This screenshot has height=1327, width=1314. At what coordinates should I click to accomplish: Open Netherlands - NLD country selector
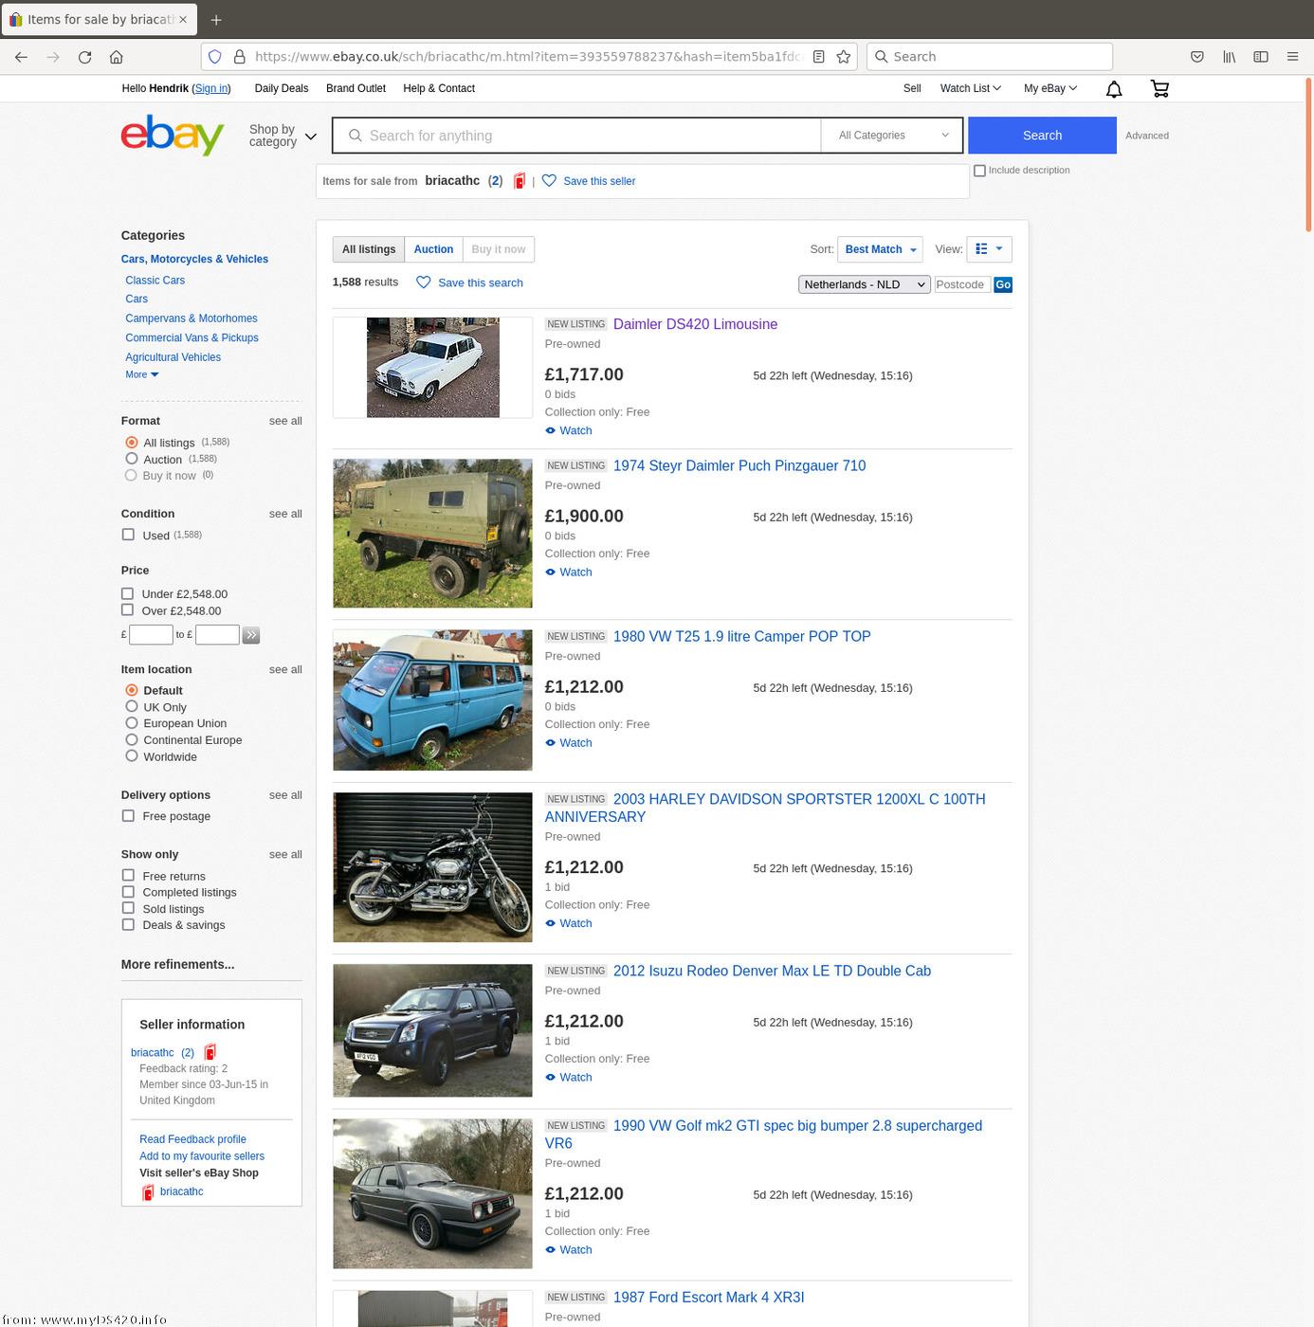click(864, 284)
